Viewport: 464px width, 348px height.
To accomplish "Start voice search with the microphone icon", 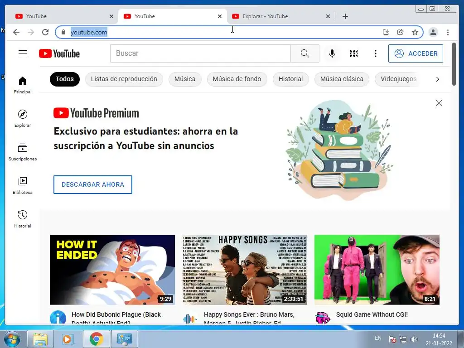I will pyautogui.click(x=332, y=53).
